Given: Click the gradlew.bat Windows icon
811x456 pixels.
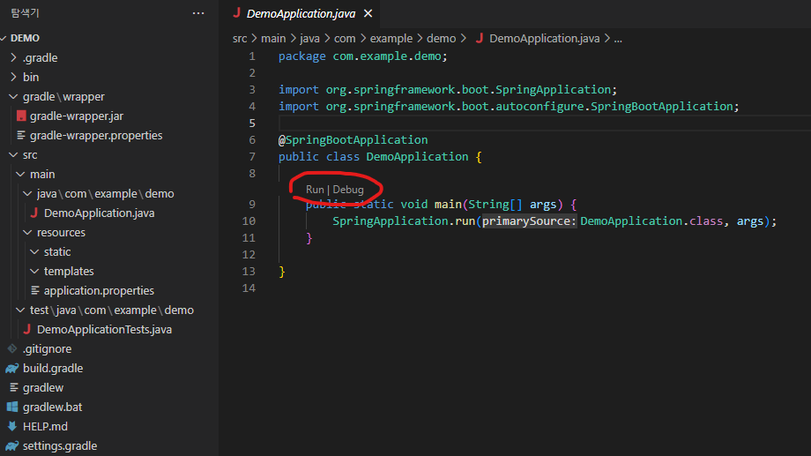Looking at the screenshot, I should (x=12, y=407).
